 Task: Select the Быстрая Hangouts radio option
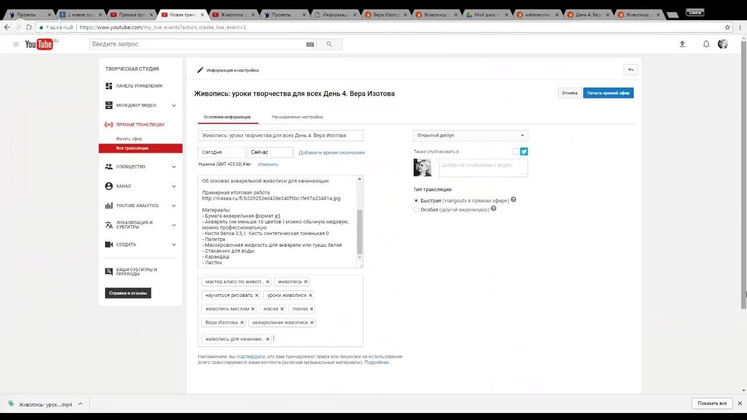[x=416, y=200]
